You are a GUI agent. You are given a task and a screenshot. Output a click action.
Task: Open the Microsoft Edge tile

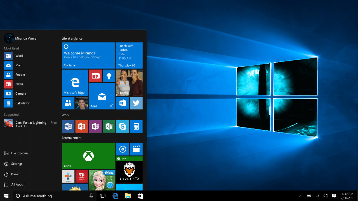(x=75, y=83)
